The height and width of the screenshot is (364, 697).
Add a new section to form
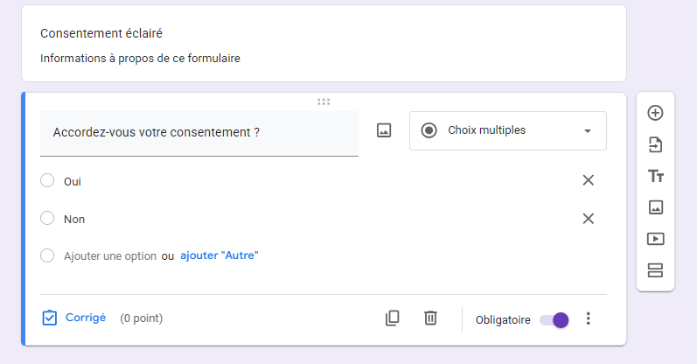click(x=655, y=269)
